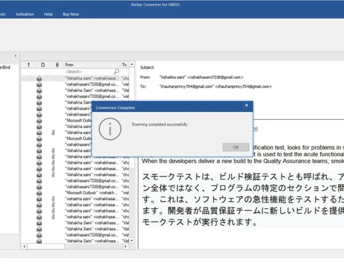
Task: Click scroll down arrow of mail list
Action: click(x=132, y=241)
